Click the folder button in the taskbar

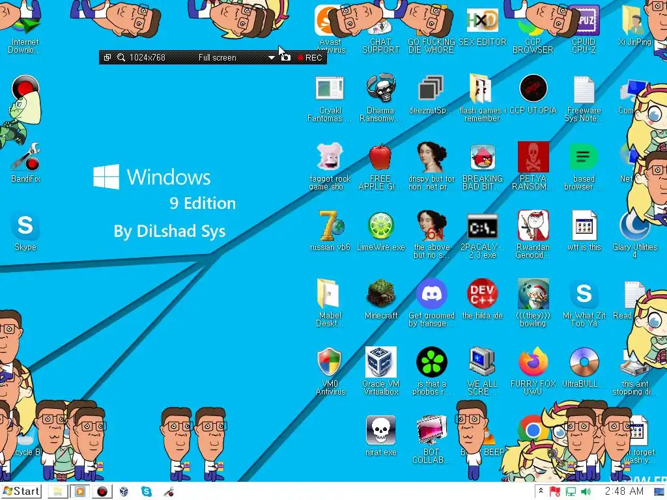click(57, 492)
